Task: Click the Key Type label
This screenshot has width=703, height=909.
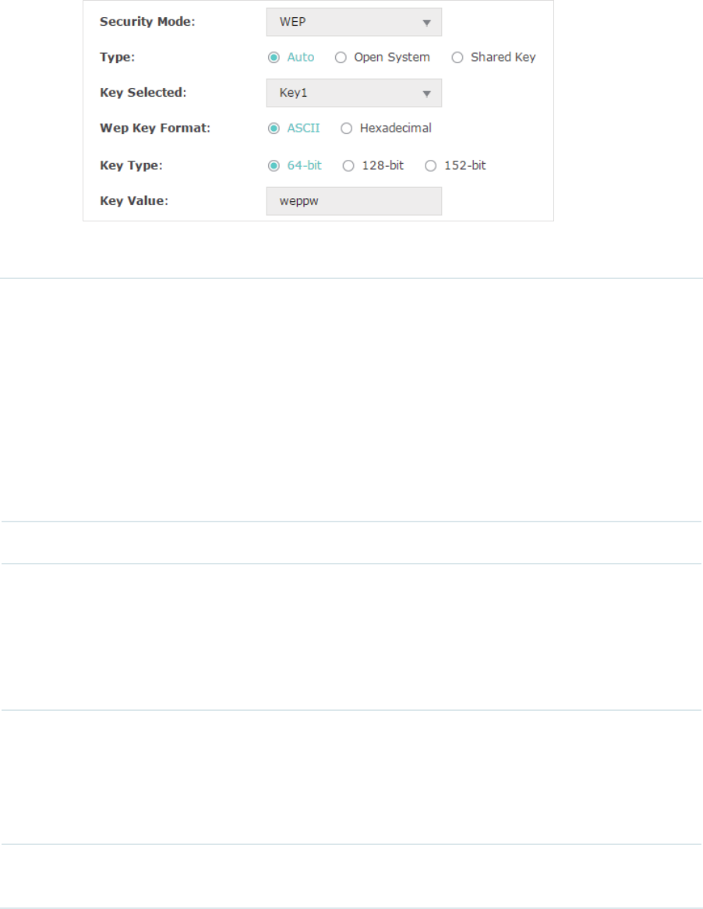Action: pyautogui.click(x=131, y=165)
